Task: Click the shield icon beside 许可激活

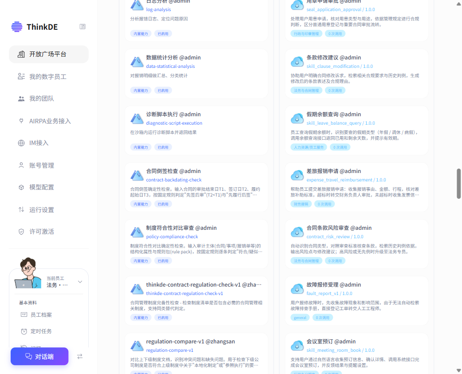Action: point(21,232)
